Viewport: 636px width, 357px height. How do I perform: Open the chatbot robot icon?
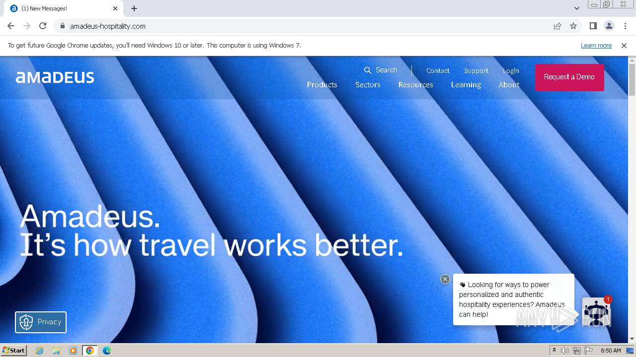click(x=596, y=312)
